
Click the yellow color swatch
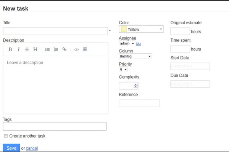pos(124,29)
